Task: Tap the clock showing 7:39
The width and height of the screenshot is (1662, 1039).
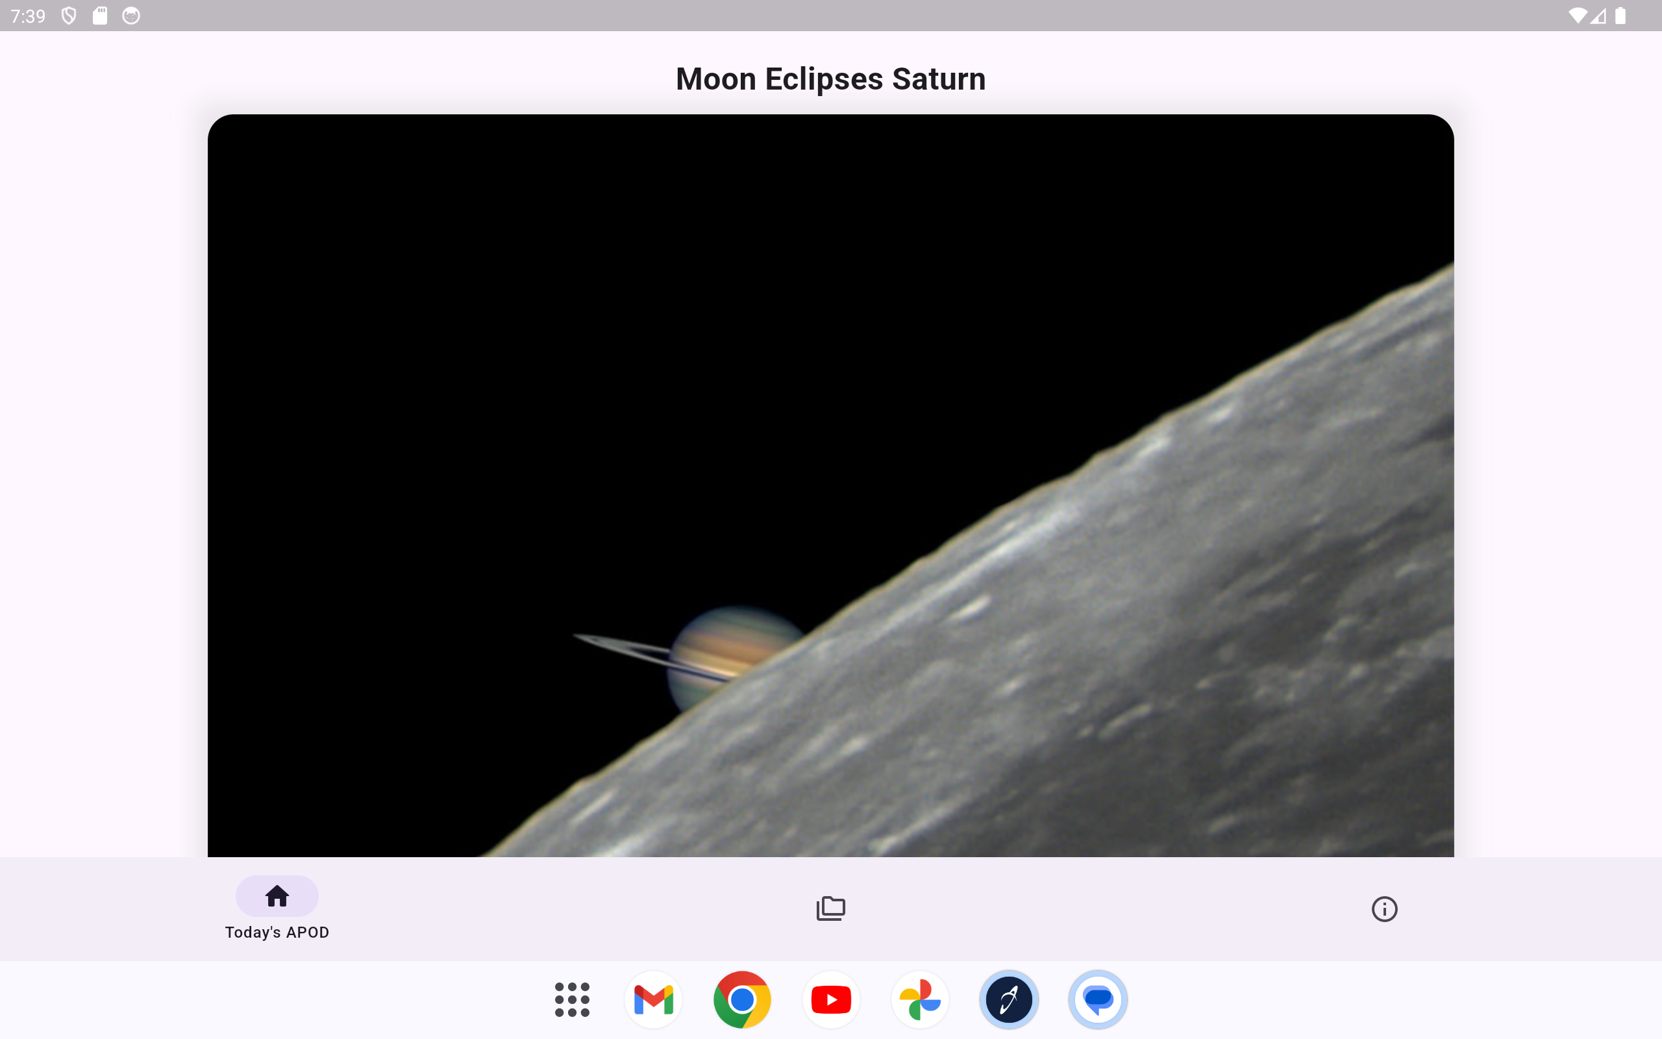Action: click(x=28, y=15)
